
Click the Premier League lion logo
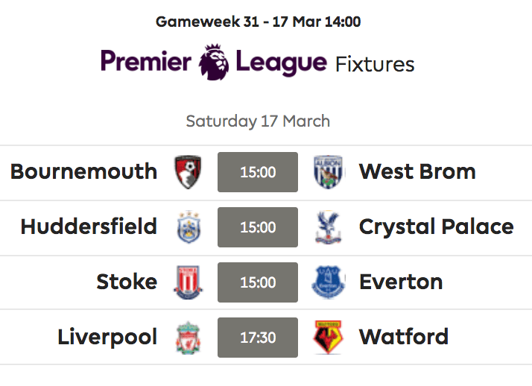[x=214, y=62]
